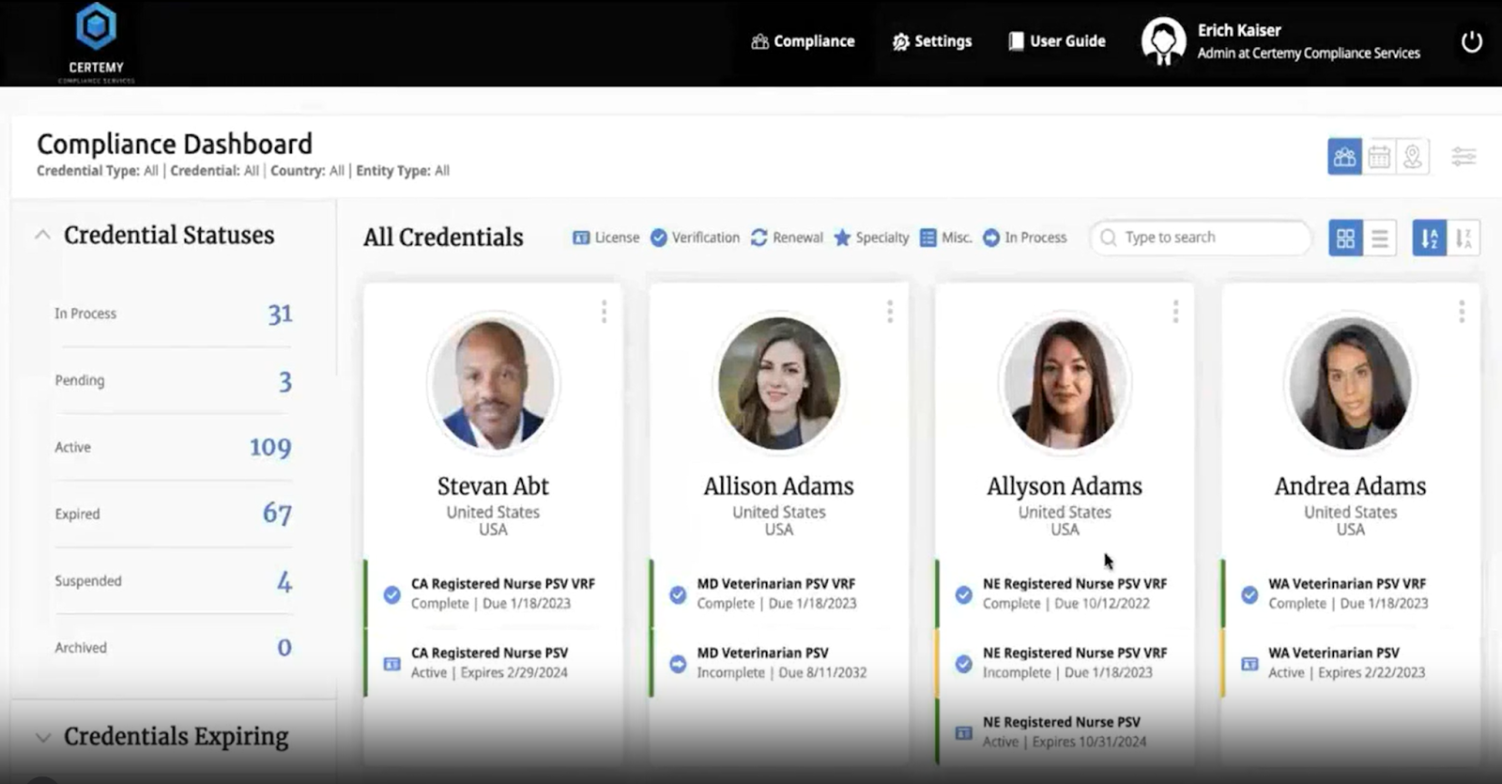Filter by Renewal credential type
This screenshot has height=784, width=1502.
[787, 238]
